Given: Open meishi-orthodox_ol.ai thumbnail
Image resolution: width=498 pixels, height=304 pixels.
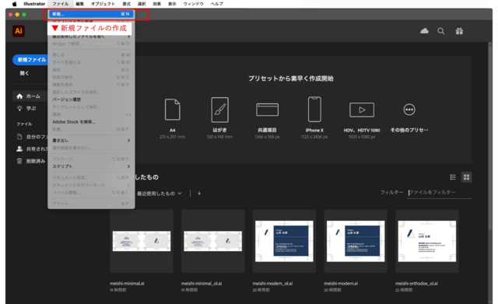Looking at the screenshot, I should 427,241.
